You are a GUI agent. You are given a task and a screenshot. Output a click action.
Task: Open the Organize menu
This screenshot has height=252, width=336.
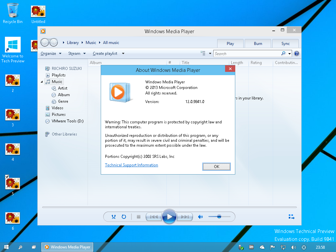[51, 53]
